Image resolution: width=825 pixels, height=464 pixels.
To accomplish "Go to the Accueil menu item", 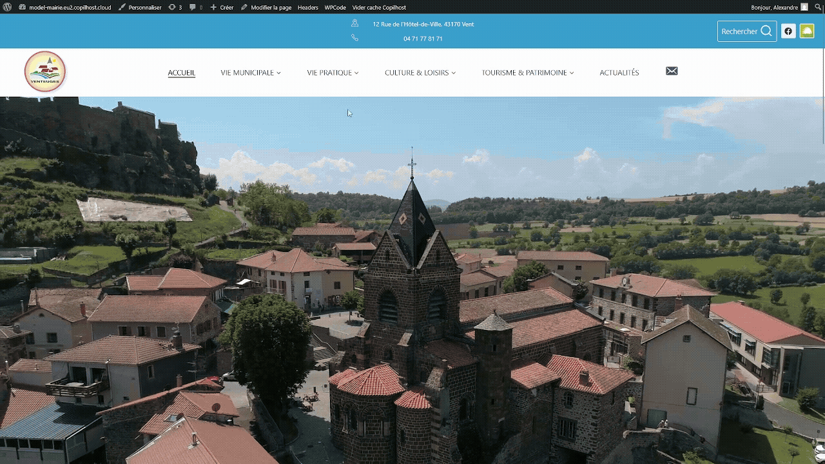I will [182, 73].
